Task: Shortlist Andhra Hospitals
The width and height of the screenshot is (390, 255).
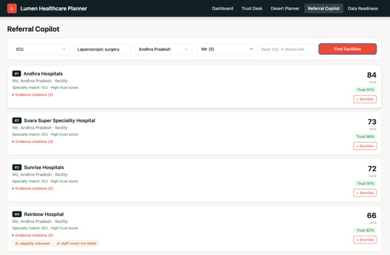Action: [365, 99]
